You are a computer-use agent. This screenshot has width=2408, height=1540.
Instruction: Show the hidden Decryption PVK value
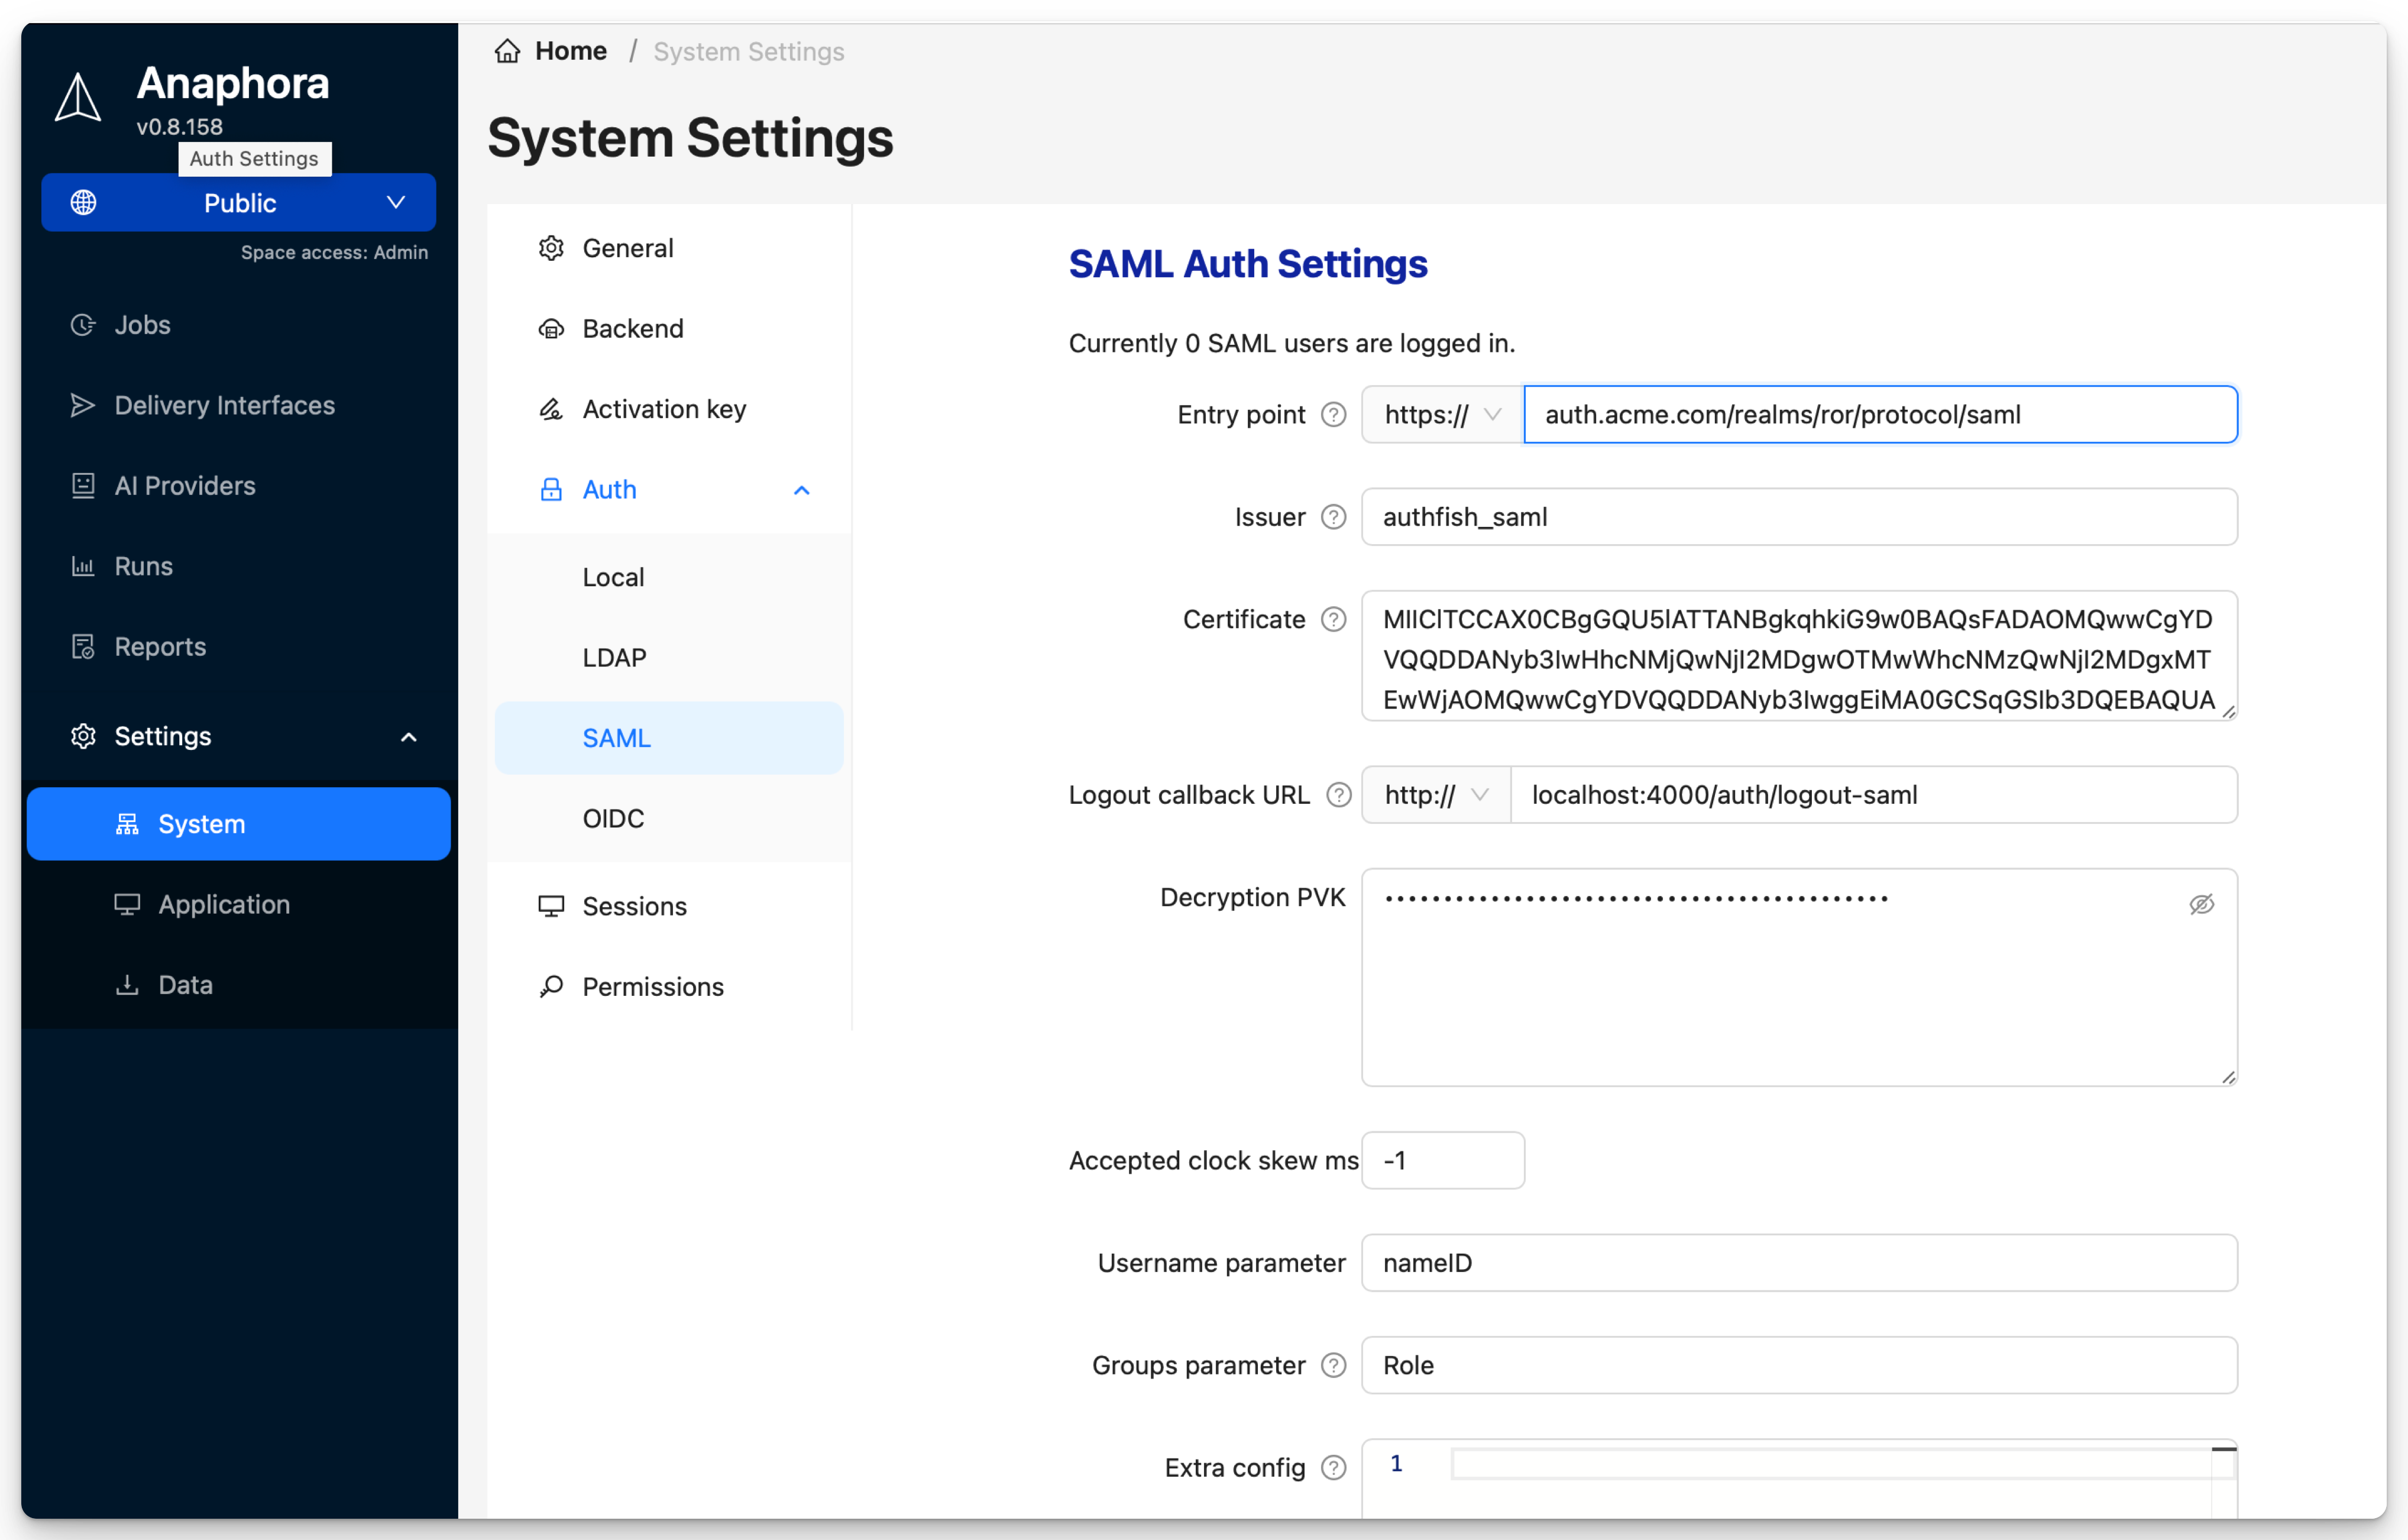point(2202,904)
